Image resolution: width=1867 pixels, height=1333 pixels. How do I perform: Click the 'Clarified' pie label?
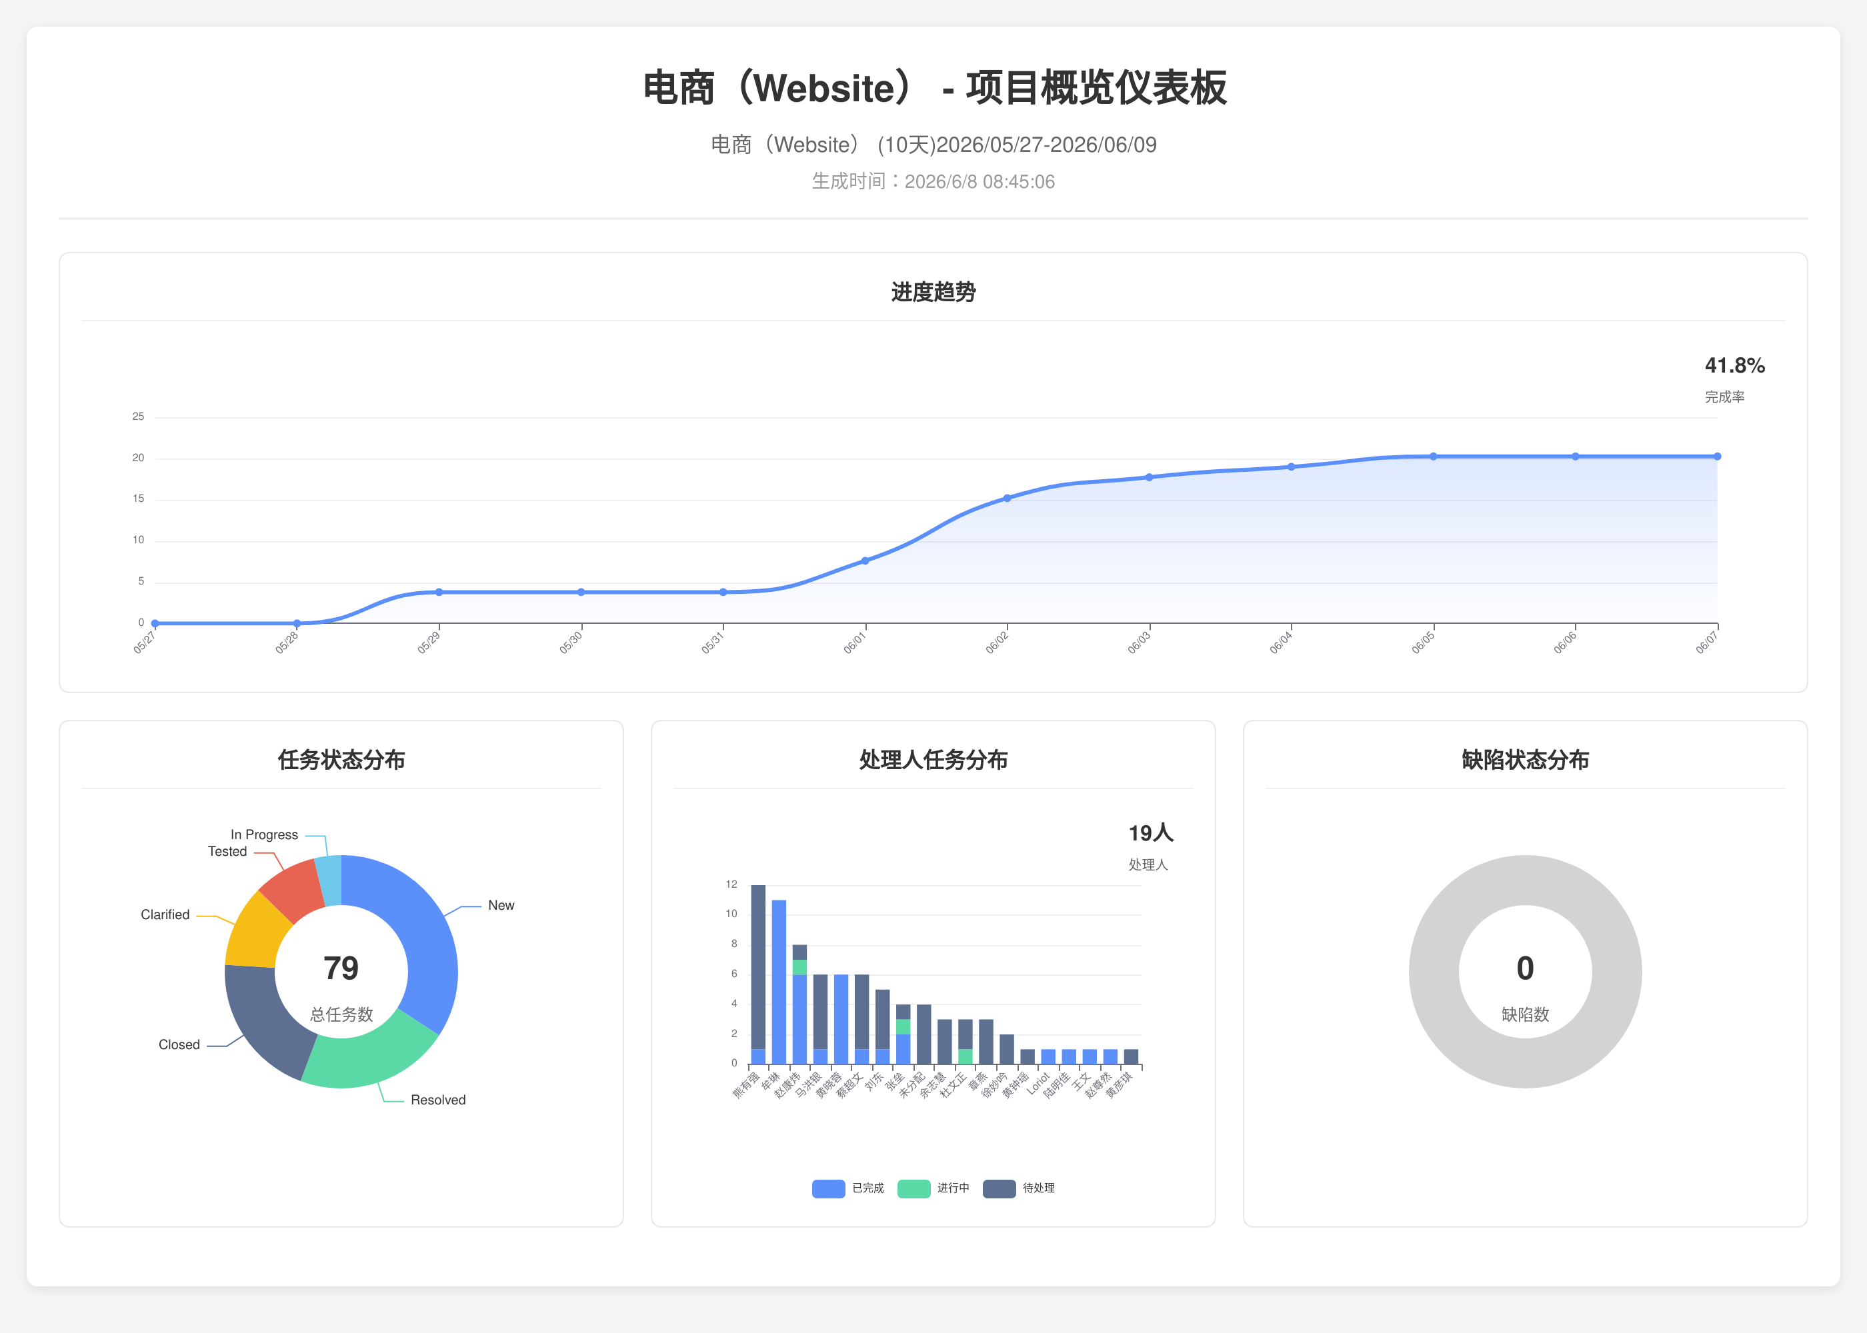tap(165, 914)
